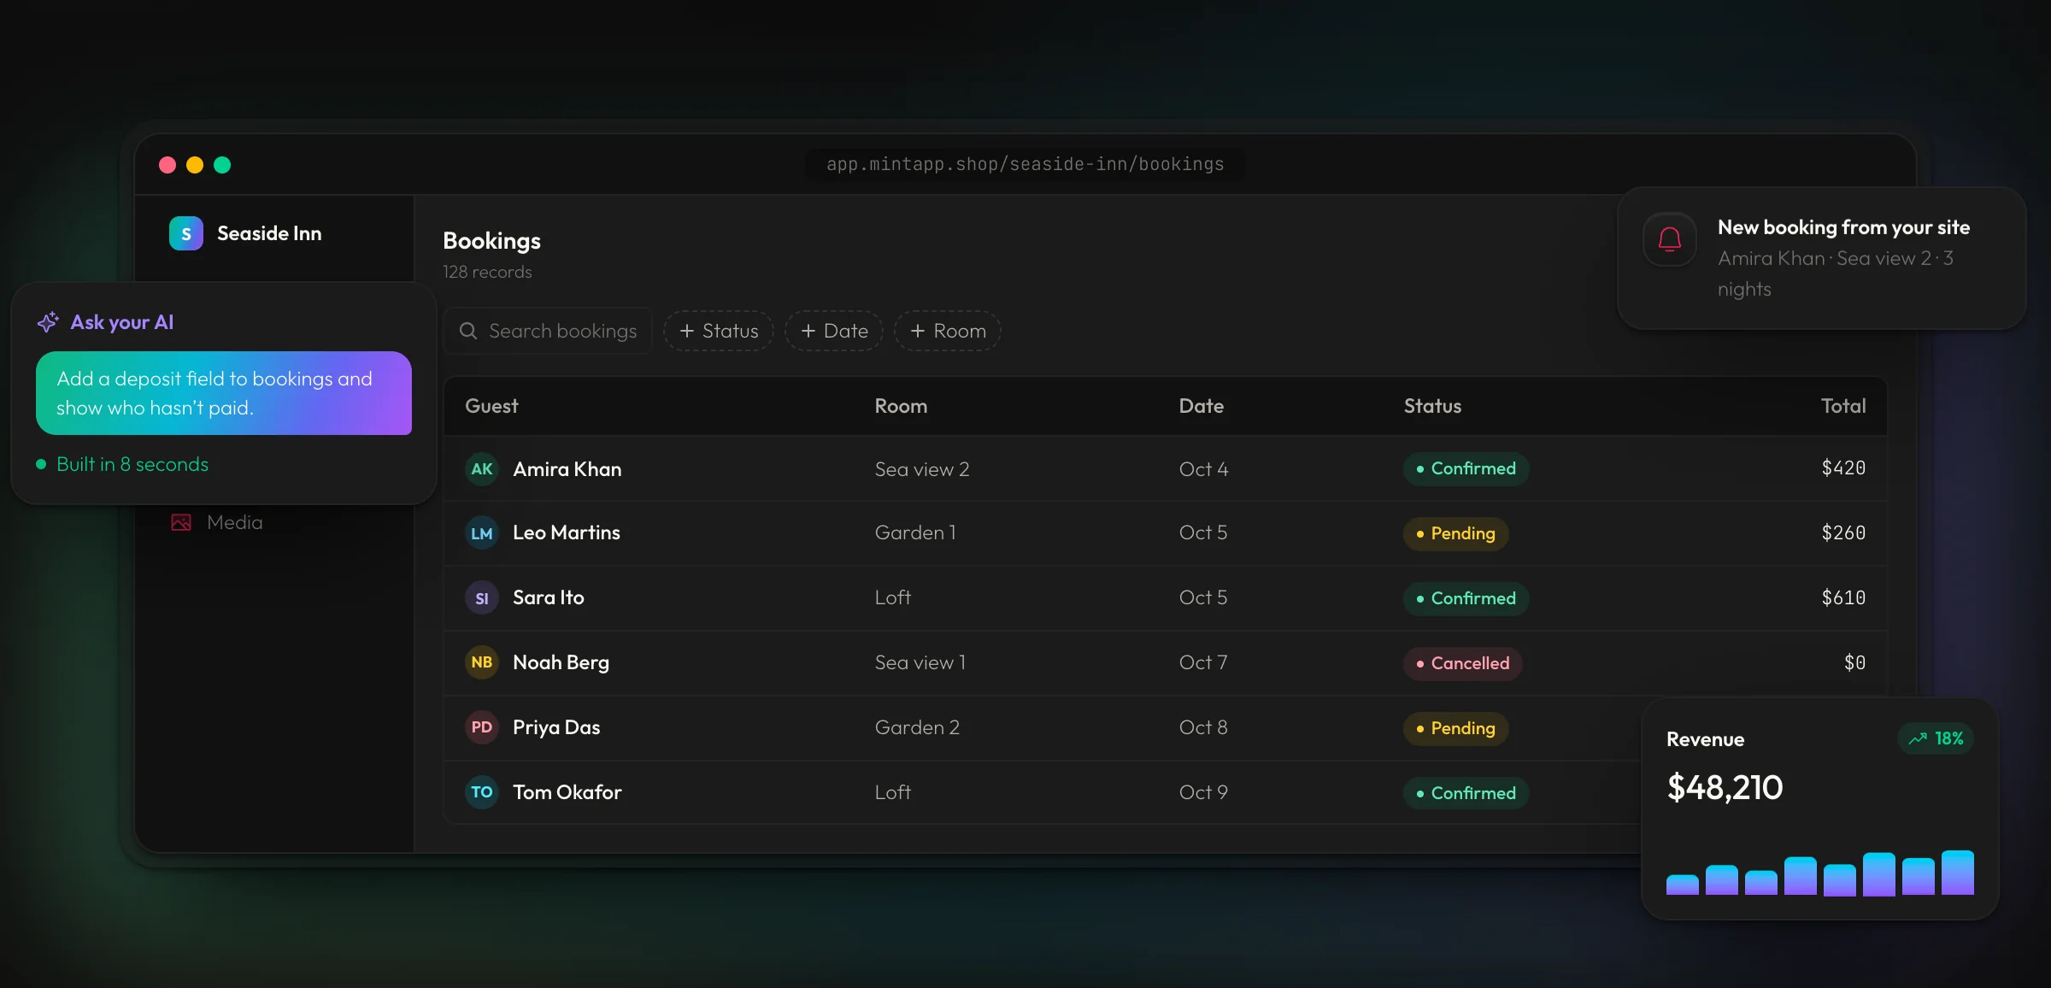Click the Seaside Inn logo icon
The width and height of the screenshot is (2051, 988).
coord(186,233)
